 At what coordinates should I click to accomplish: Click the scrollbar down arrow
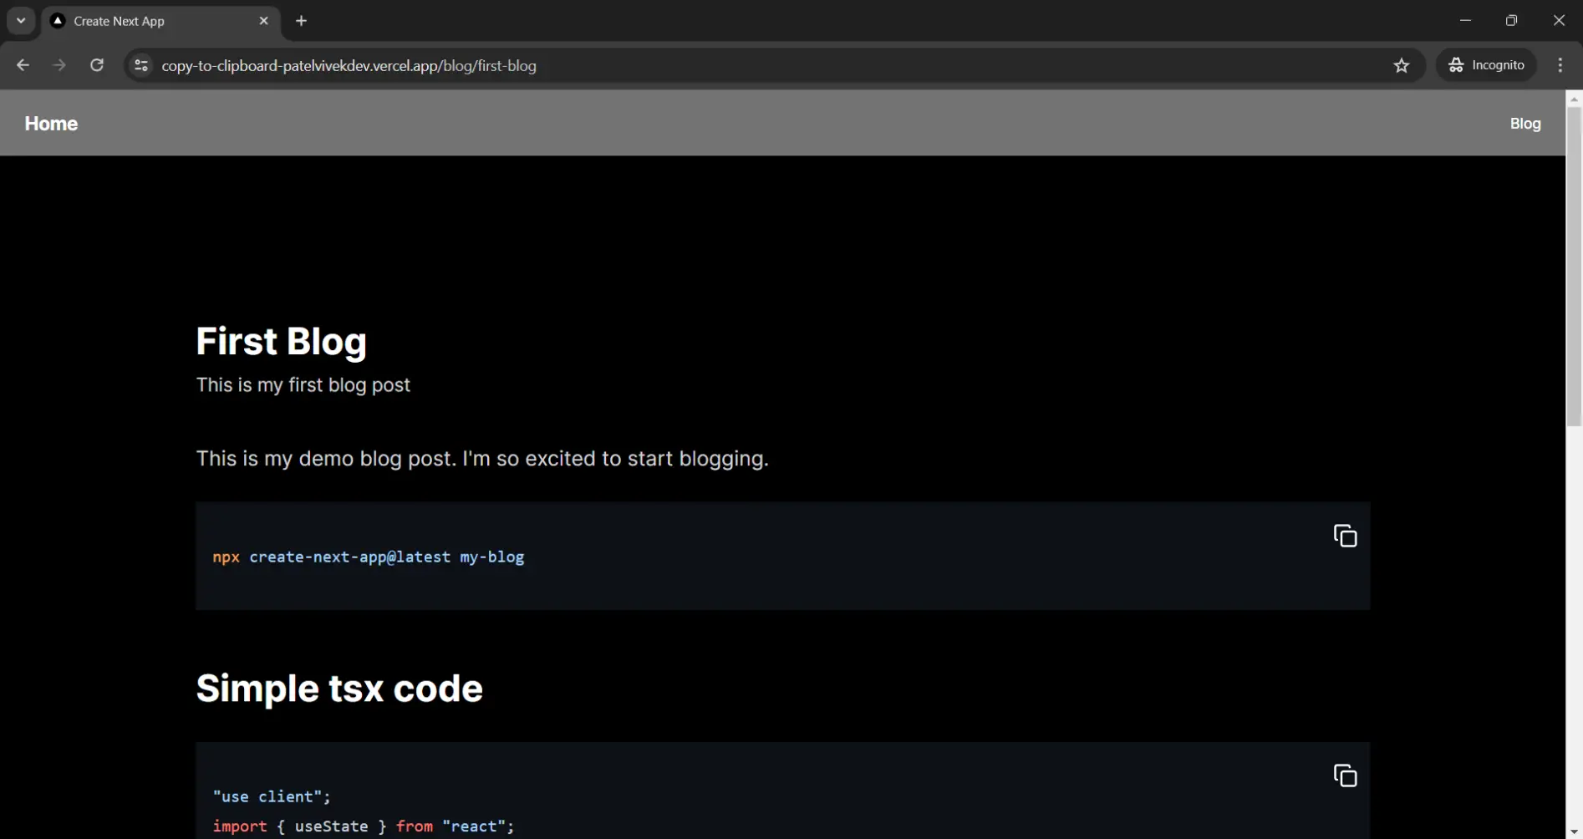[x=1574, y=831]
